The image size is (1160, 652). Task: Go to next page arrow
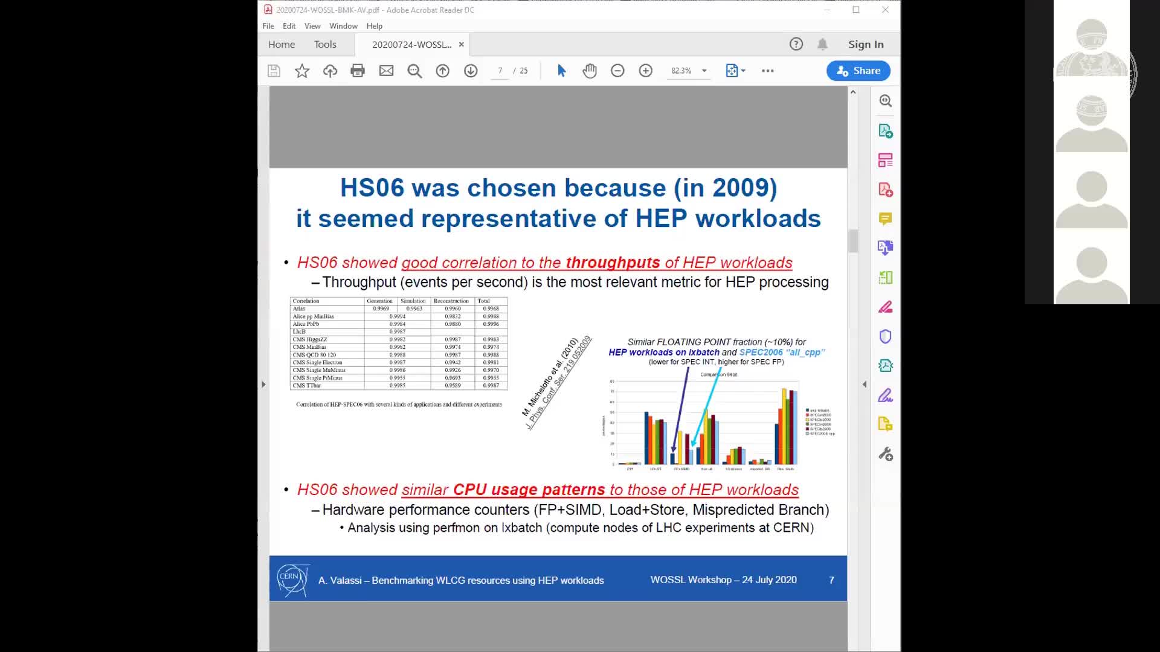(471, 71)
